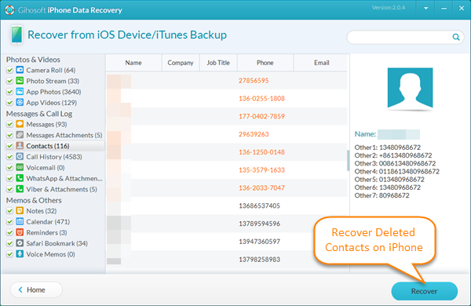471x306 pixels.
Task: Open Call History (4583) category
Action: [x=54, y=157]
